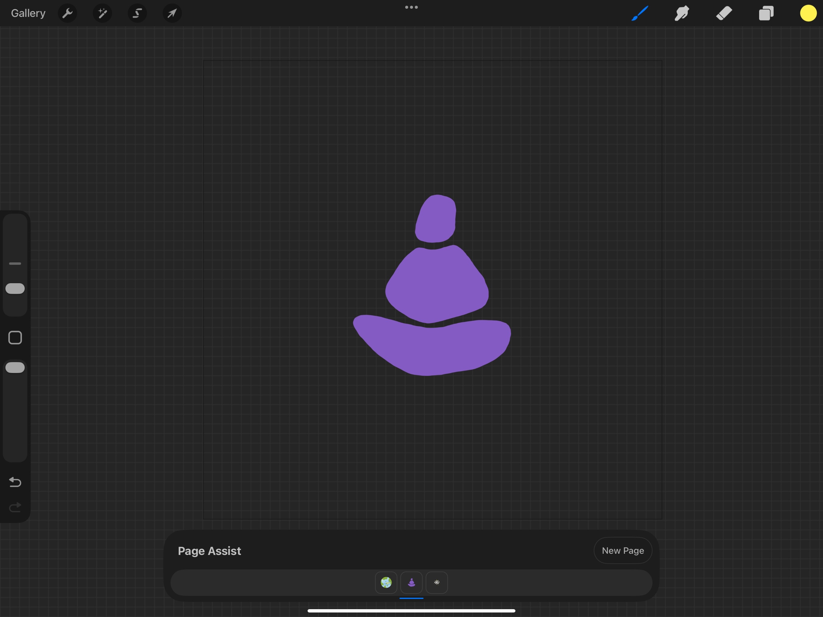Image resolution: width=823 pixels, height=617 pixels.
Task: Activate the Selection tool (S ribbon)
Action: (x=137, y=13)
